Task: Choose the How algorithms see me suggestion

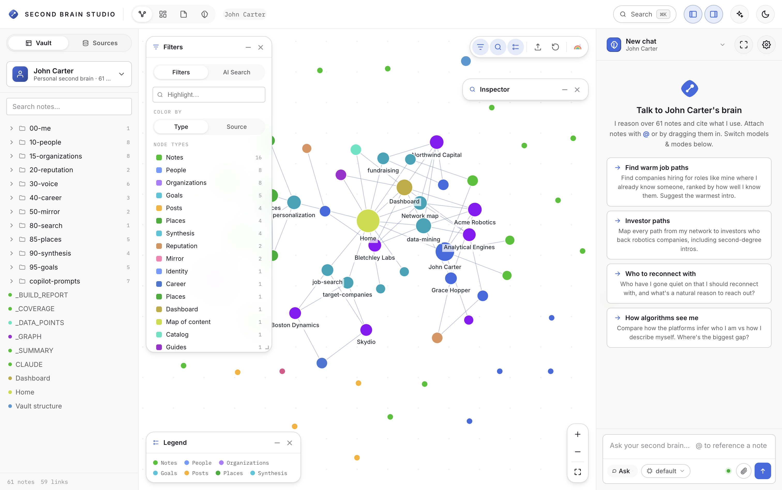Action: (689, 328)
